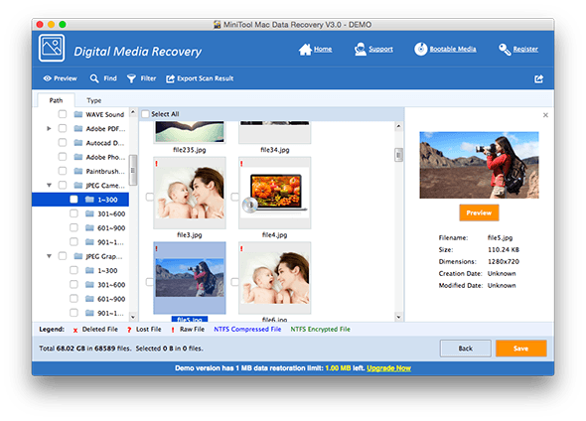This screenshot has width=586, height=421.
Task: Click the tree panel scrollbar thumb
Action: [133, 171]
